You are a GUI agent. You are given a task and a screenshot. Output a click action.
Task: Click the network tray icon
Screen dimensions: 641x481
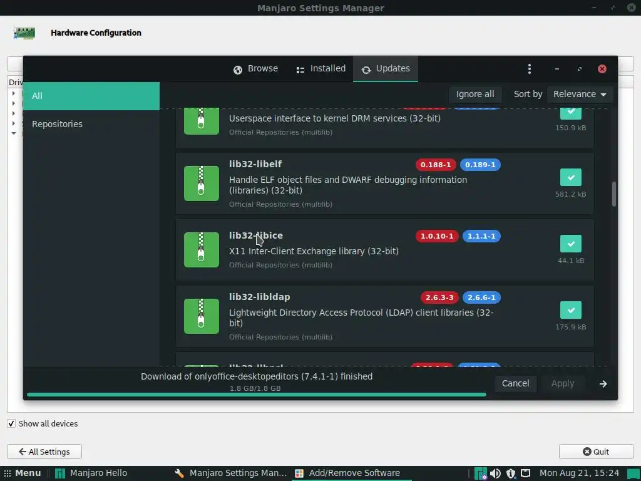pos(525,473)
